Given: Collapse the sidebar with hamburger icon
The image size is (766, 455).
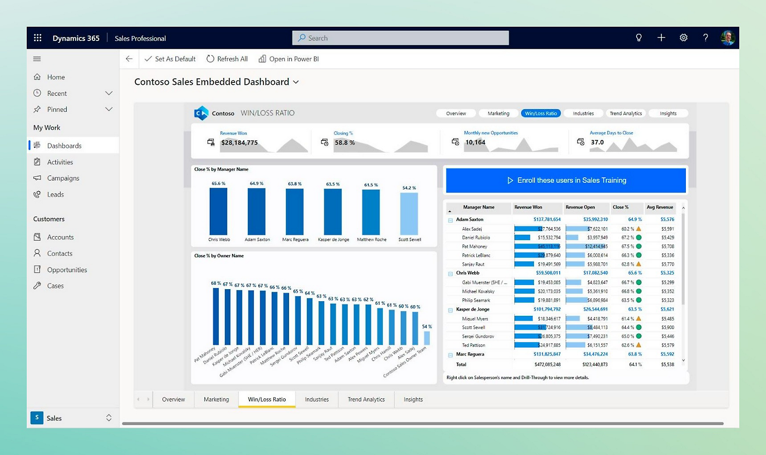Looking at the screenshot, I should click(x=37, y=59).
